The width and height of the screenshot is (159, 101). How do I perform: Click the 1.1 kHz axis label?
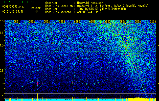(2, 33)
